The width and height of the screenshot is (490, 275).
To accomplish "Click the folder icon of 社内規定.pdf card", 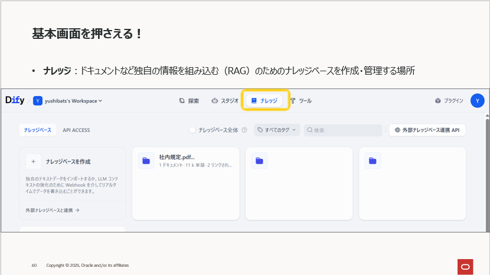I will tap(146, 161).
